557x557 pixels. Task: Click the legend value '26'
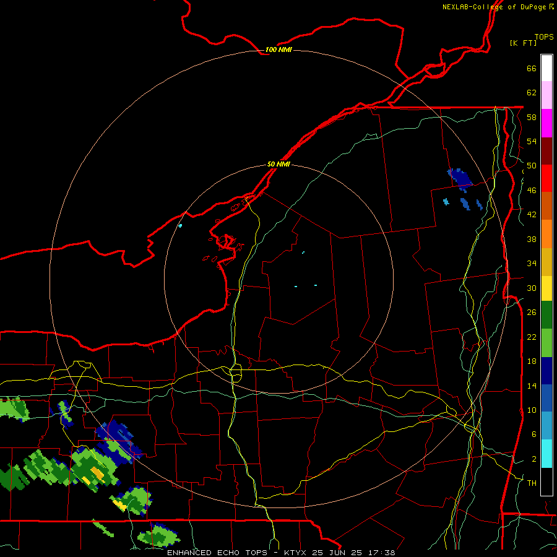(532, 313)
